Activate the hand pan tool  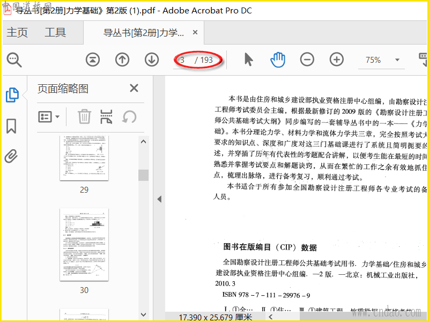point(278,60)
